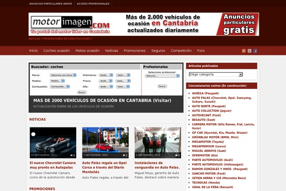Open the PARTE AUTOMOVILES (Volkswagen) link

[217, 164]
